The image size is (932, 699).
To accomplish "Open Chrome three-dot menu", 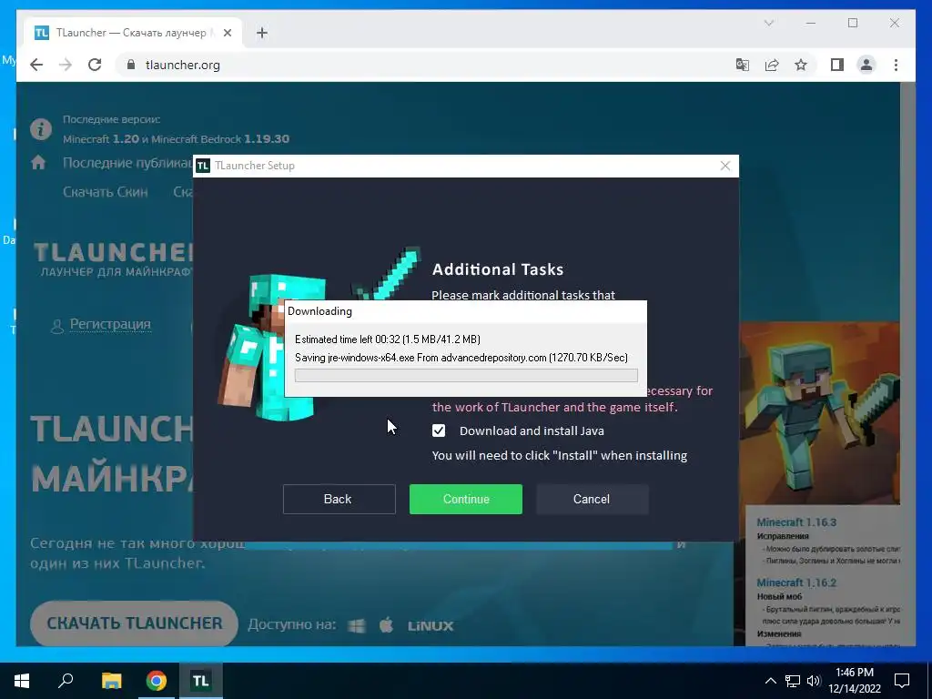I will pos(896,65).
